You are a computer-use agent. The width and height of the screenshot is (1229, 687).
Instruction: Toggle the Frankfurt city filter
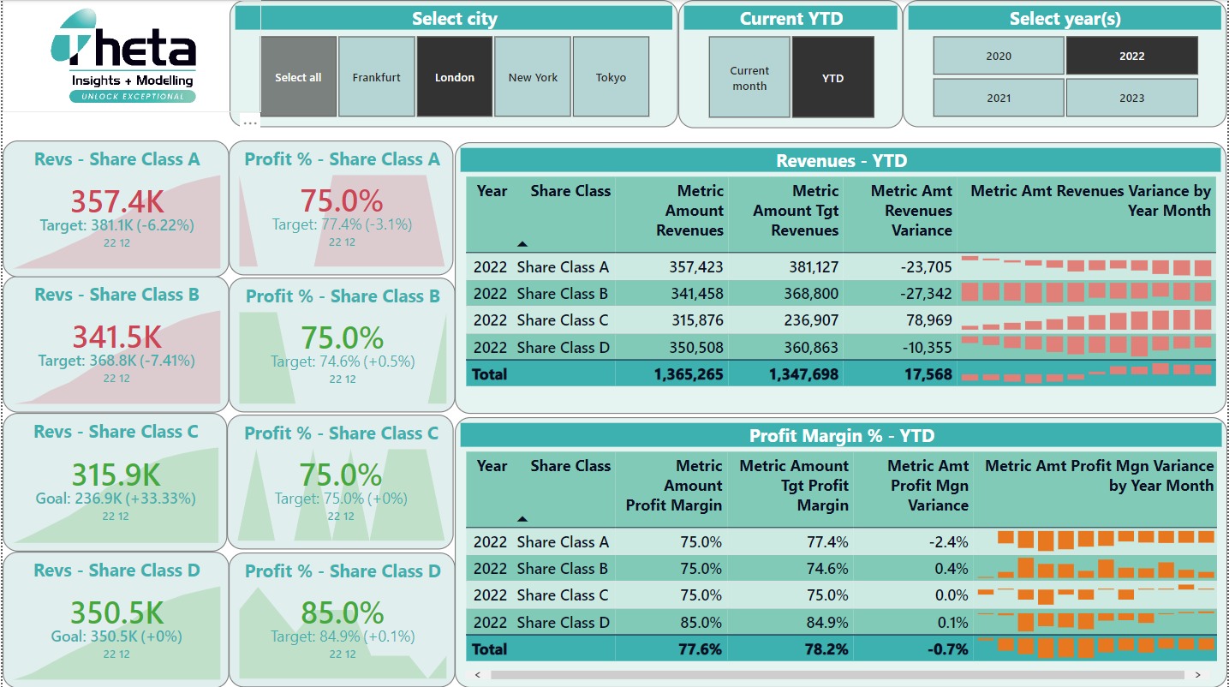[x=376, y=76]
